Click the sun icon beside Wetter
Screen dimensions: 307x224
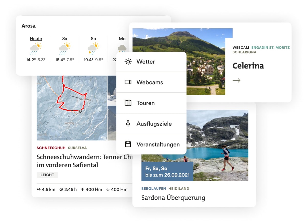coord(128,62)
